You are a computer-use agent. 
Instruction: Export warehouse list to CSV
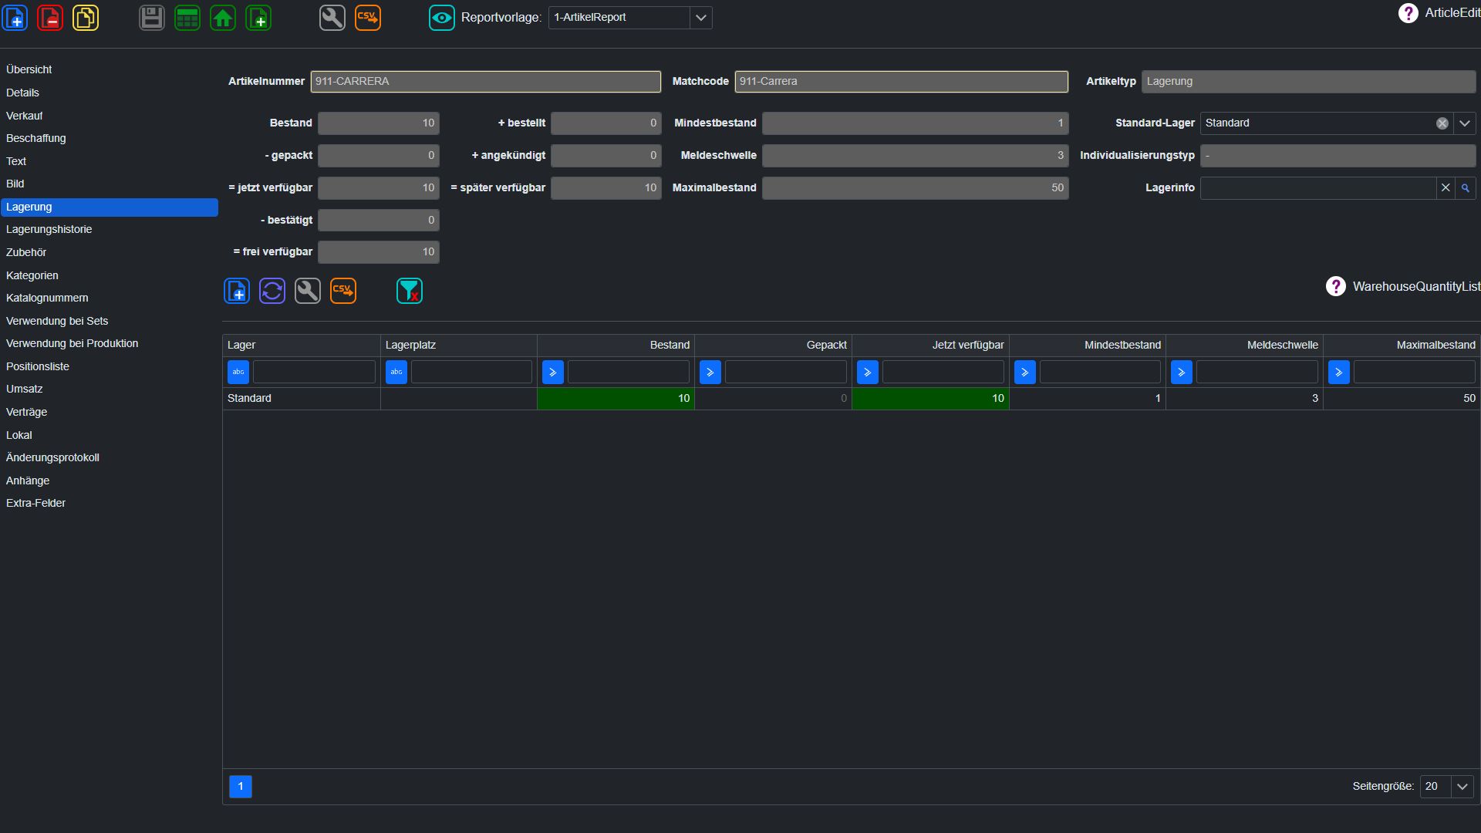(x=343, y=291)
